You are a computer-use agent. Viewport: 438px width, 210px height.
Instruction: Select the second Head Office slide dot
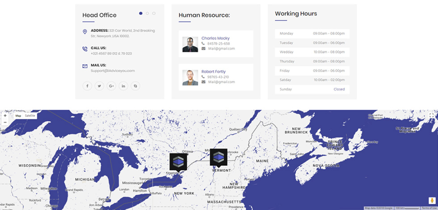[147, 13]
